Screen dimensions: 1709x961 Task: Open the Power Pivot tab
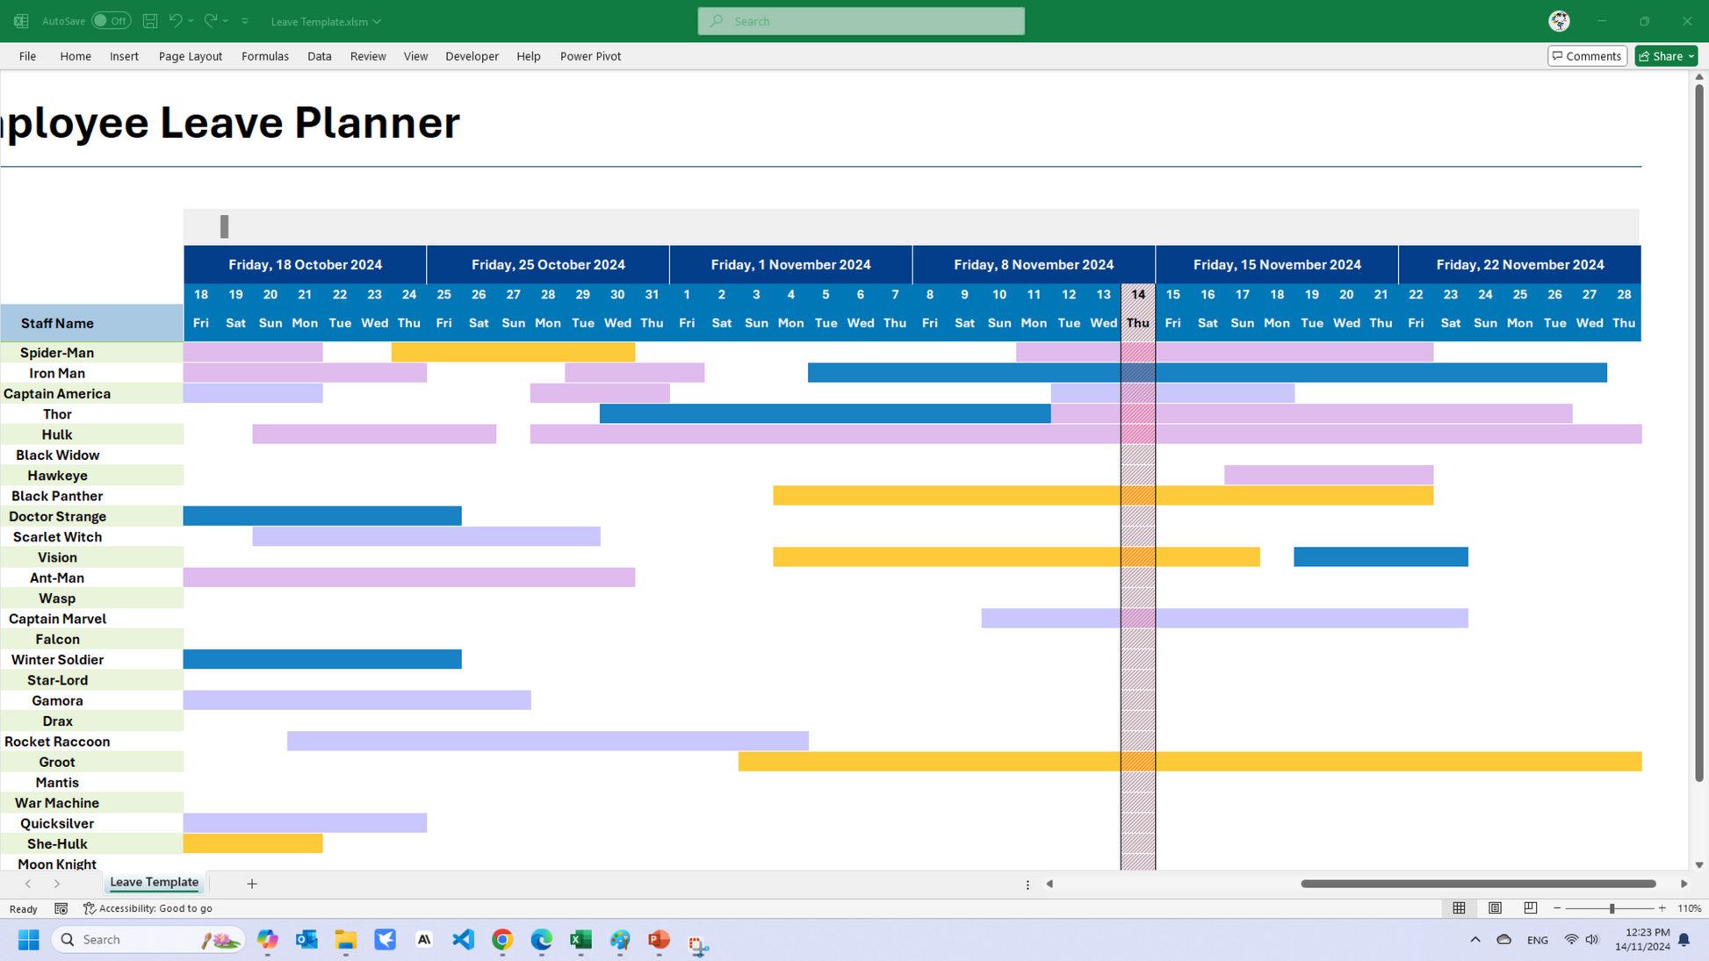(x=590, y=56)
